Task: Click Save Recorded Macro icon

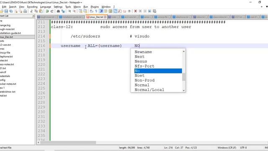Action: point(155,11)
